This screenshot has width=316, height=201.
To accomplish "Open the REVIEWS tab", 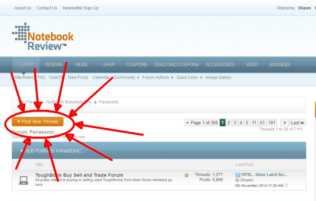I will 53,65.
